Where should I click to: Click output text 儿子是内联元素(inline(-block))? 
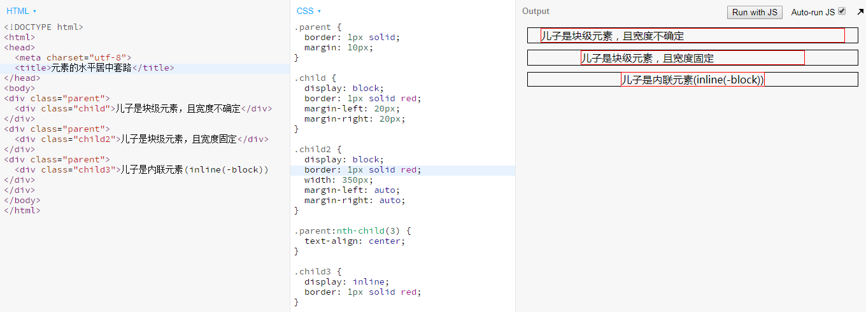click(693, 80)
